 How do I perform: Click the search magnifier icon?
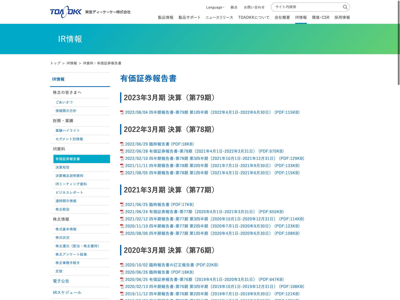click(345, 7)
